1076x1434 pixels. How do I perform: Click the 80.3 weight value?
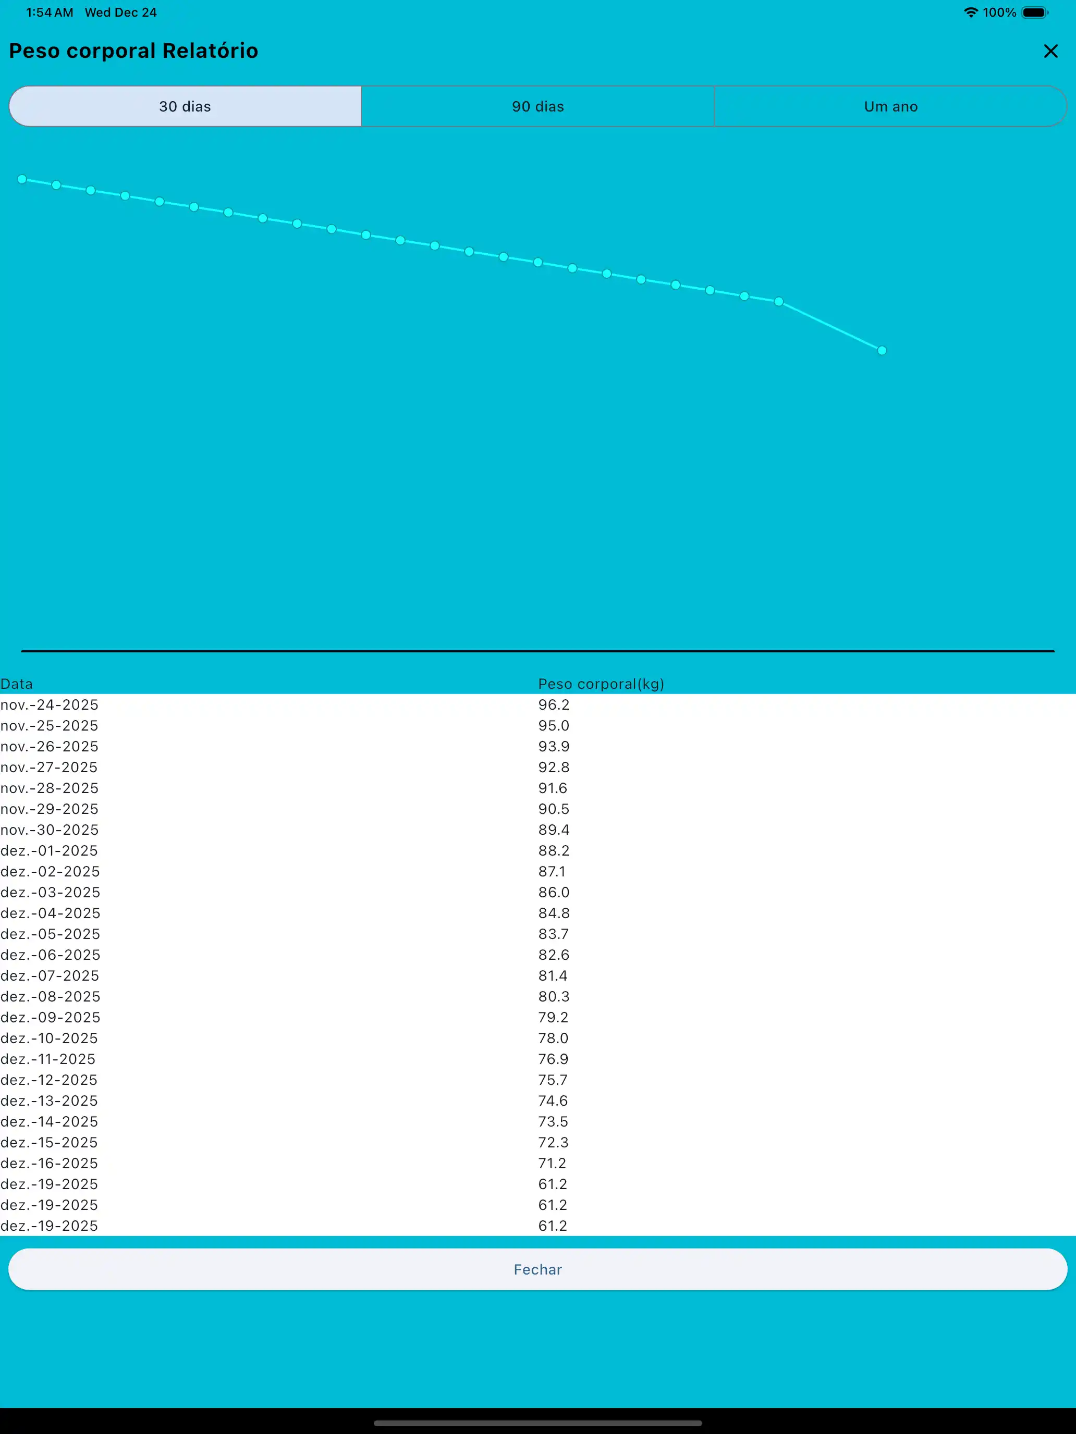click(x=553, y=996)
